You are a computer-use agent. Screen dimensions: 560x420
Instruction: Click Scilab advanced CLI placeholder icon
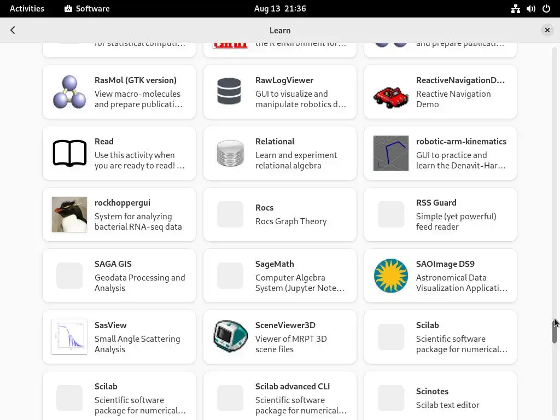click(230, 398)
